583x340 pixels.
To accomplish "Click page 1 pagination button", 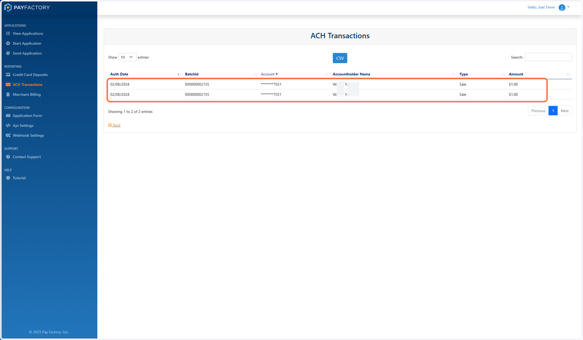I will [x=553, y=111].
